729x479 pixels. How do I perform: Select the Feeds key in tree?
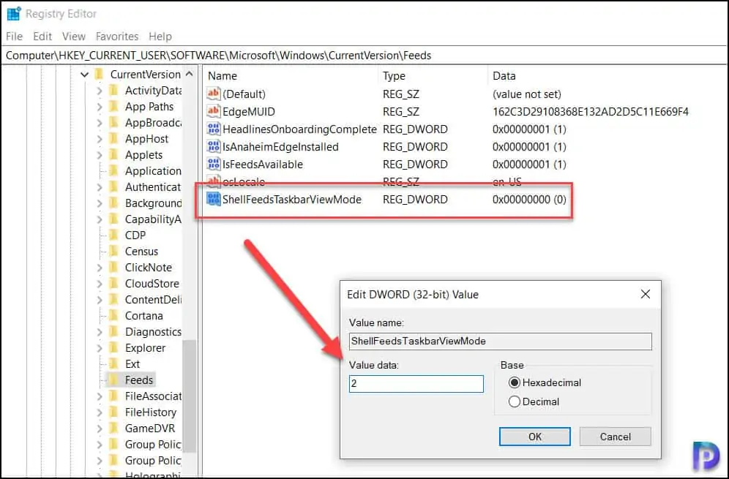tap(138, 380)
